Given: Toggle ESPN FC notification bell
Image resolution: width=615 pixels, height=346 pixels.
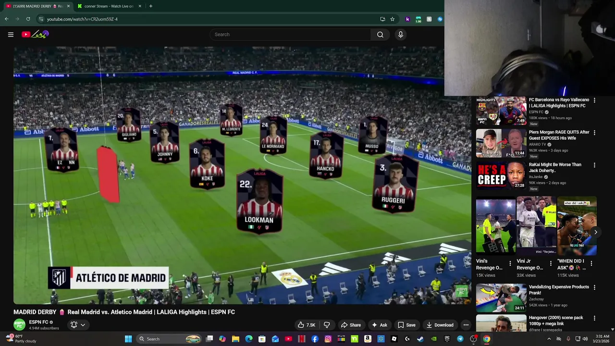Looking at the screenshot, I should pyautogui.click(x=74, y=325).
